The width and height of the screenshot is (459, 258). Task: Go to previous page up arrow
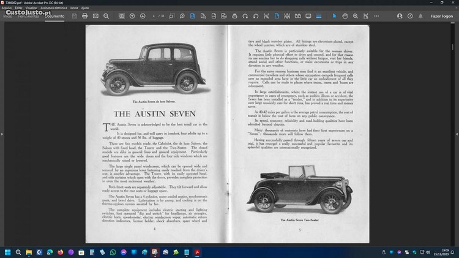[132, 15]
